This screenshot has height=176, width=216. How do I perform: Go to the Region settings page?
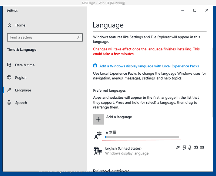click(21, 78)
